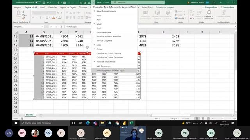Toggle Undo entry in customize menu
The height and width of the screenshot is (140, 250).
[114, 45]
